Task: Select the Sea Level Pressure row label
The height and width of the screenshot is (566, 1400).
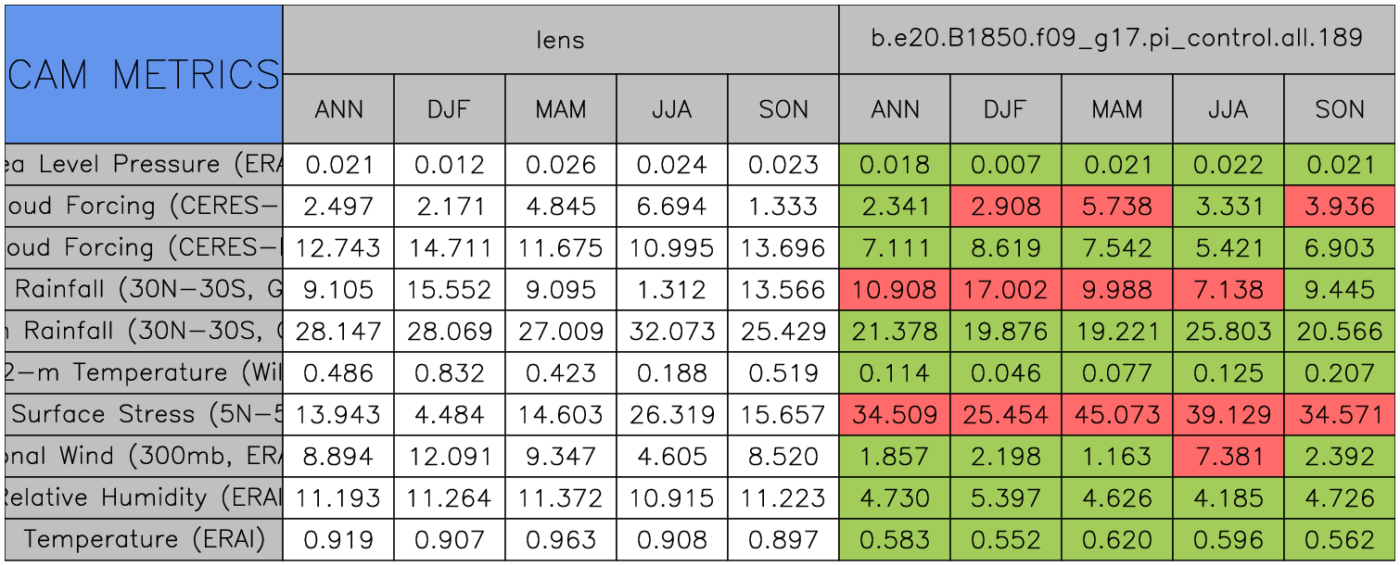Action: tap(144, 165)
